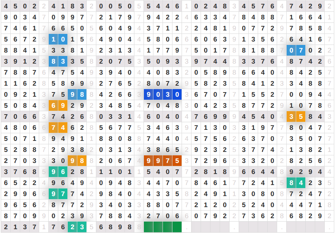The image size is (335, 233).
Task: Click the dark blue 9030 highlighted block
Action: 163,95
